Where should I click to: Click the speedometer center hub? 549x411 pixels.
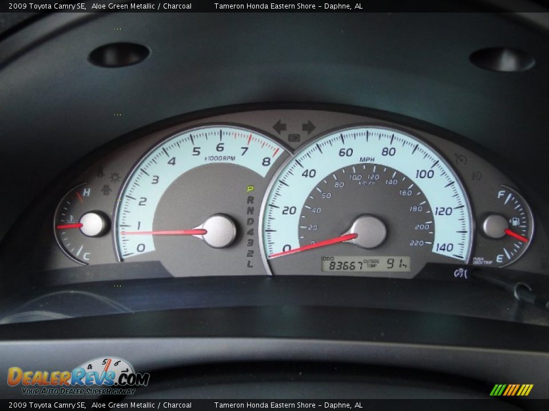pos(368,232)
